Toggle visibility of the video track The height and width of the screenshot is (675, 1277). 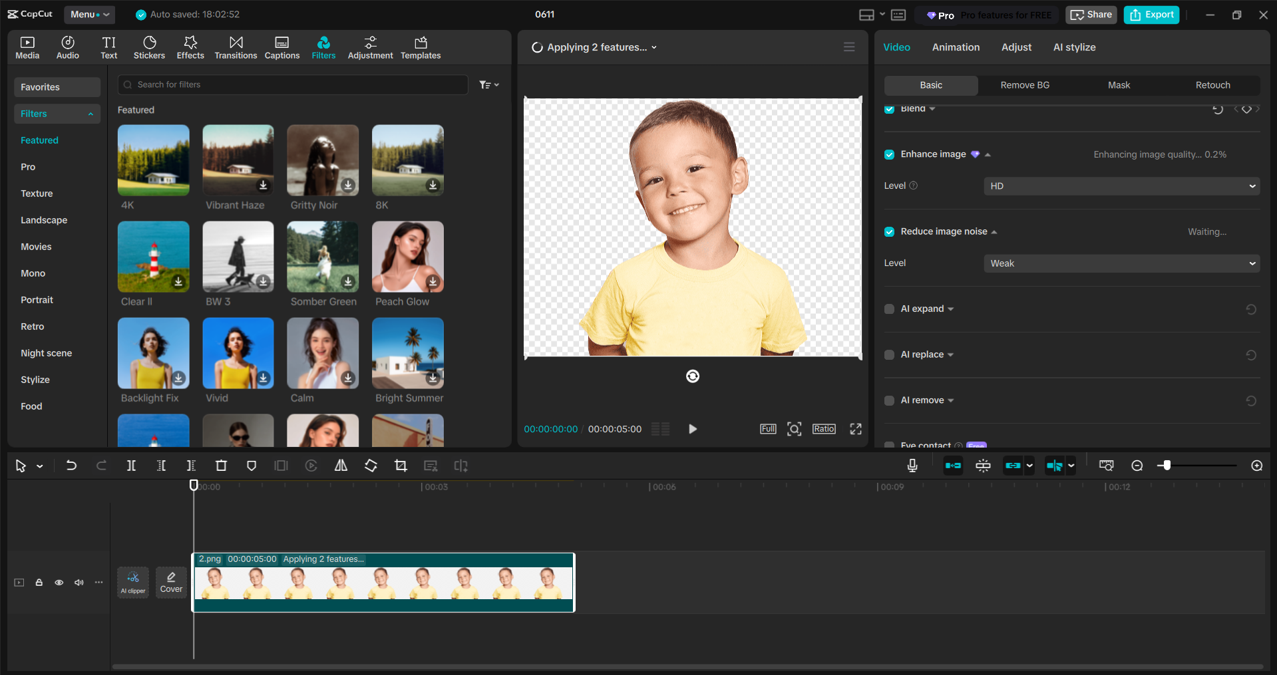click(59, 582)
